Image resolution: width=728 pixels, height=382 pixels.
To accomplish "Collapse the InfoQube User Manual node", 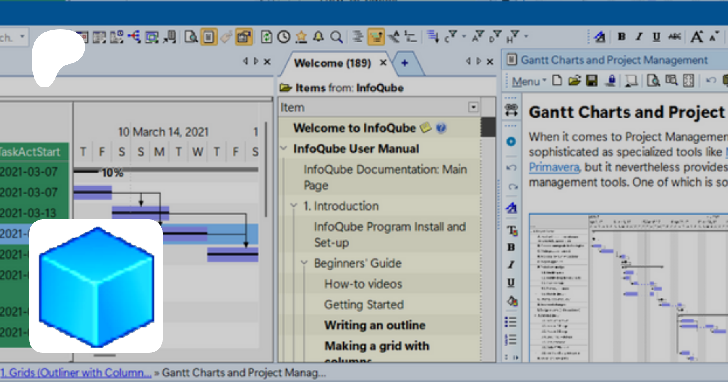I will click(x=284, y=148).
